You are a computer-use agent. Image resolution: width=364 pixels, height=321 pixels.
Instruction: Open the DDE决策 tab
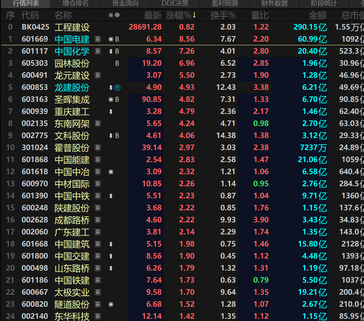175,3
